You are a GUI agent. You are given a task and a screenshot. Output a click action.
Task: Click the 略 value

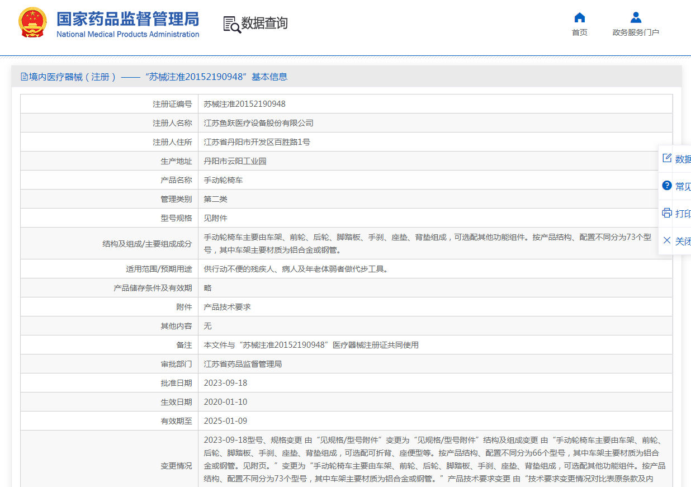208,288
